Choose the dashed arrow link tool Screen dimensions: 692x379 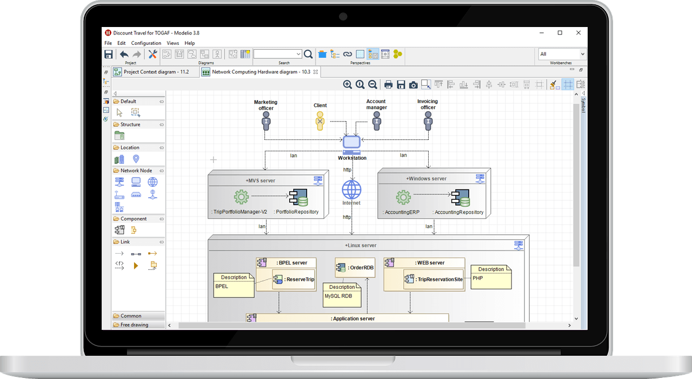click(x=119, y=253)
